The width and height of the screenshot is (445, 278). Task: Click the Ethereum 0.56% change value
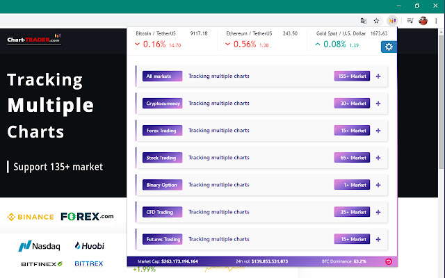[245, 44]
